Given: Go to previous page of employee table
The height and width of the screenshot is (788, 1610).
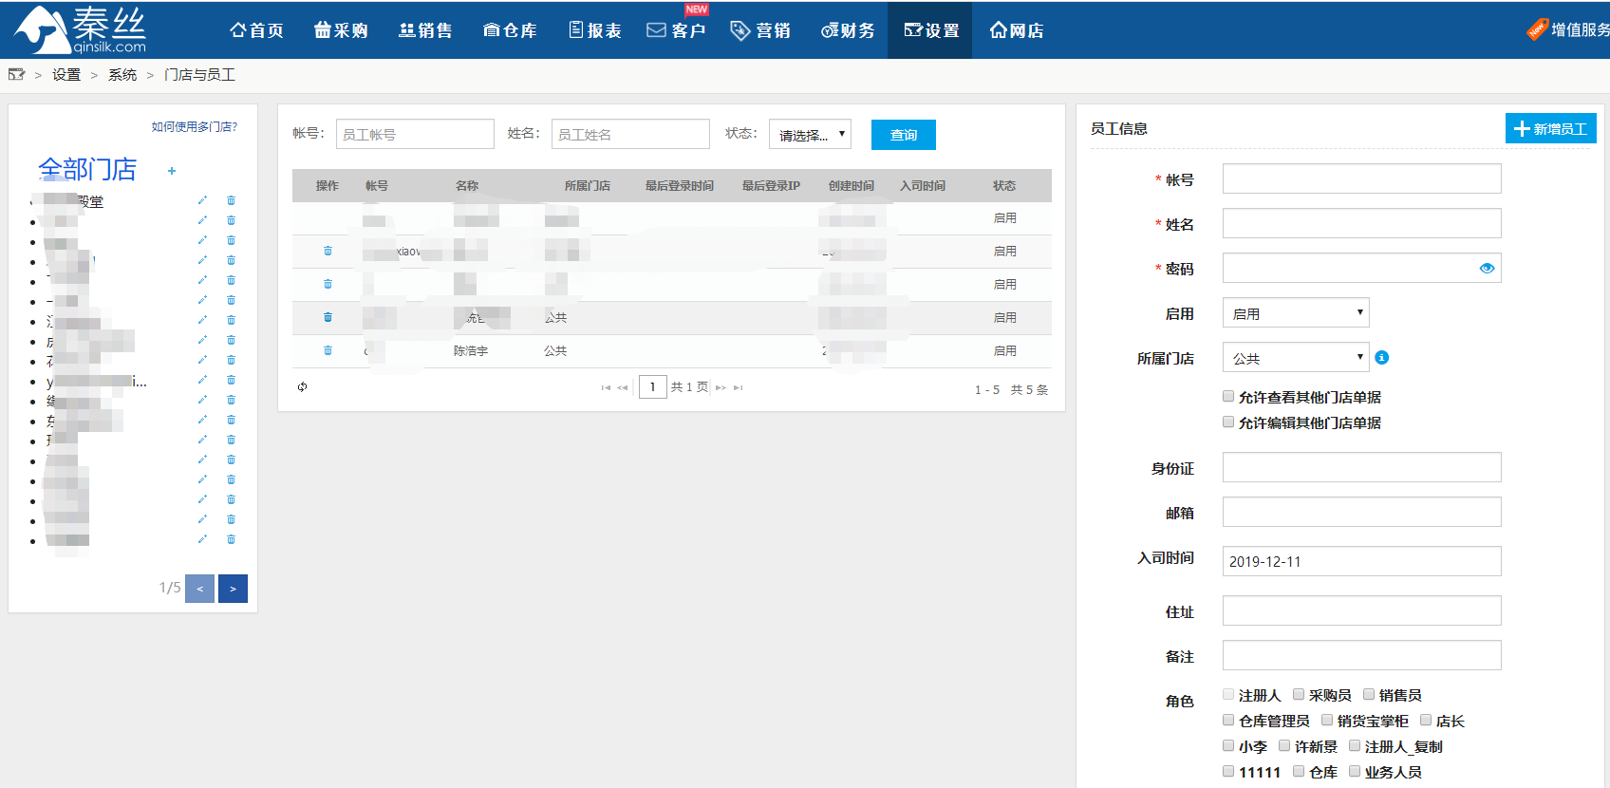Looking at the screenshot, I should tap(623, 387).
